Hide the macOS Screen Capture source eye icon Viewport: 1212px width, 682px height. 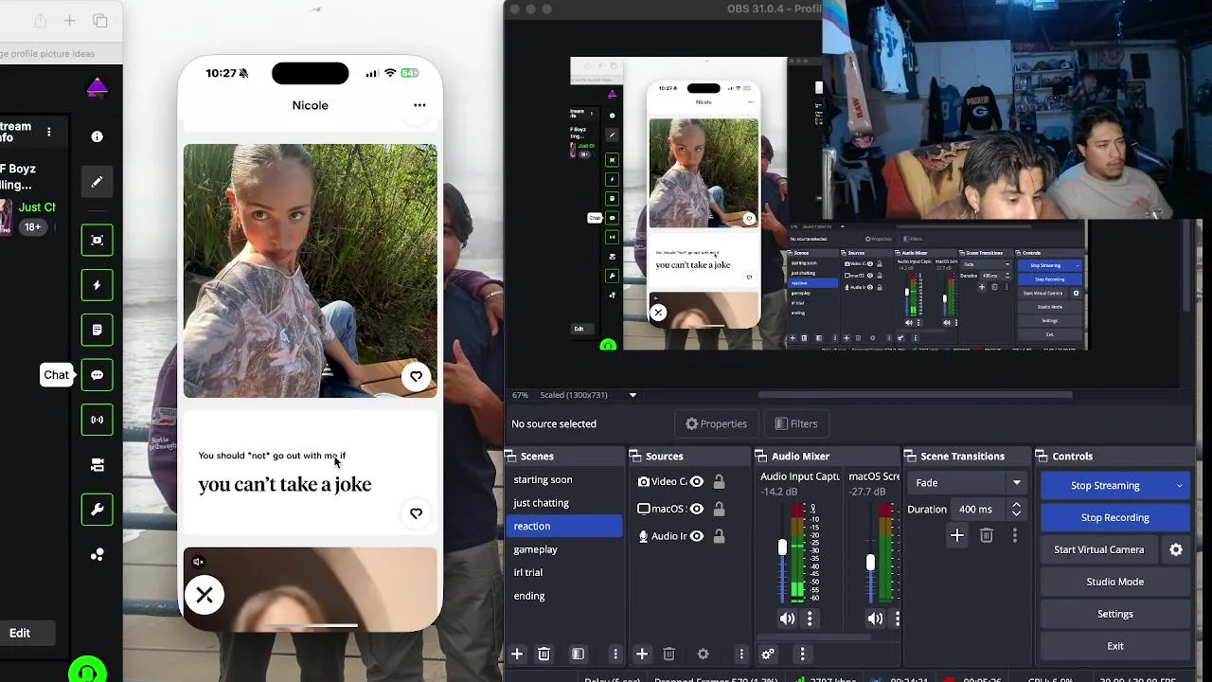[697, 509]
